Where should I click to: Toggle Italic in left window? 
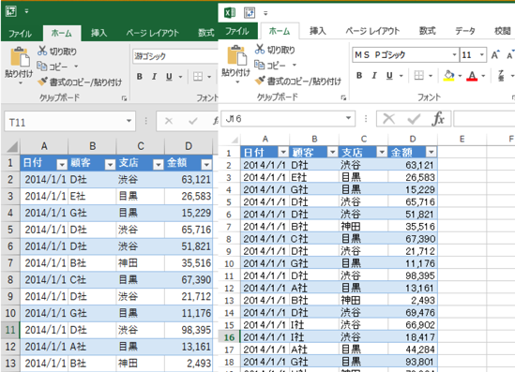point(154,77)
